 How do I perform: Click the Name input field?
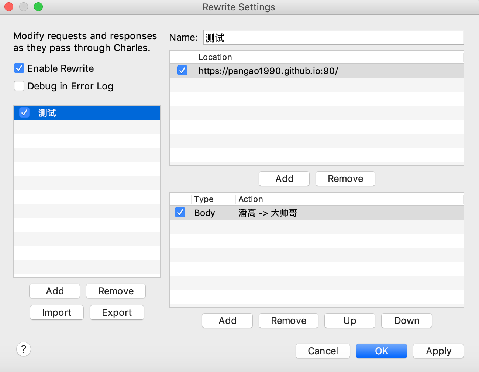[334, 37]
